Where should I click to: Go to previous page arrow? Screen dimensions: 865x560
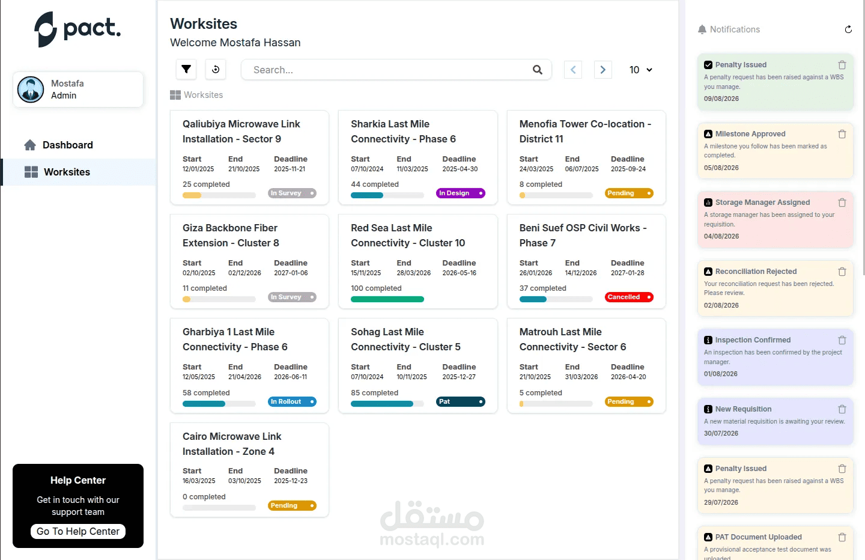pos(573,70)
